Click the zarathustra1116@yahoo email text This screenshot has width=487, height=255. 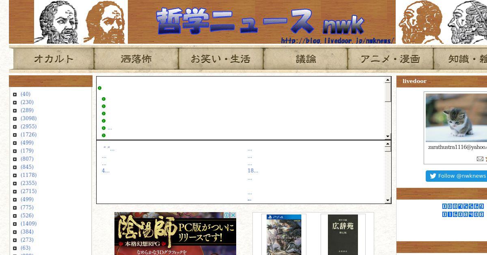pyautogui.click(x=457, y=147)
